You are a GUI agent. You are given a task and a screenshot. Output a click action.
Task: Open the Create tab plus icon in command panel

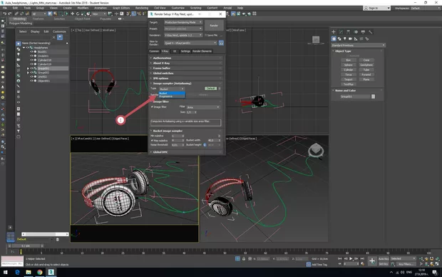334,32
